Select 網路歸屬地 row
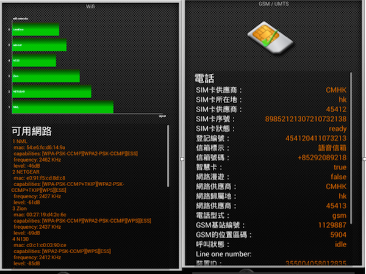 271,196
